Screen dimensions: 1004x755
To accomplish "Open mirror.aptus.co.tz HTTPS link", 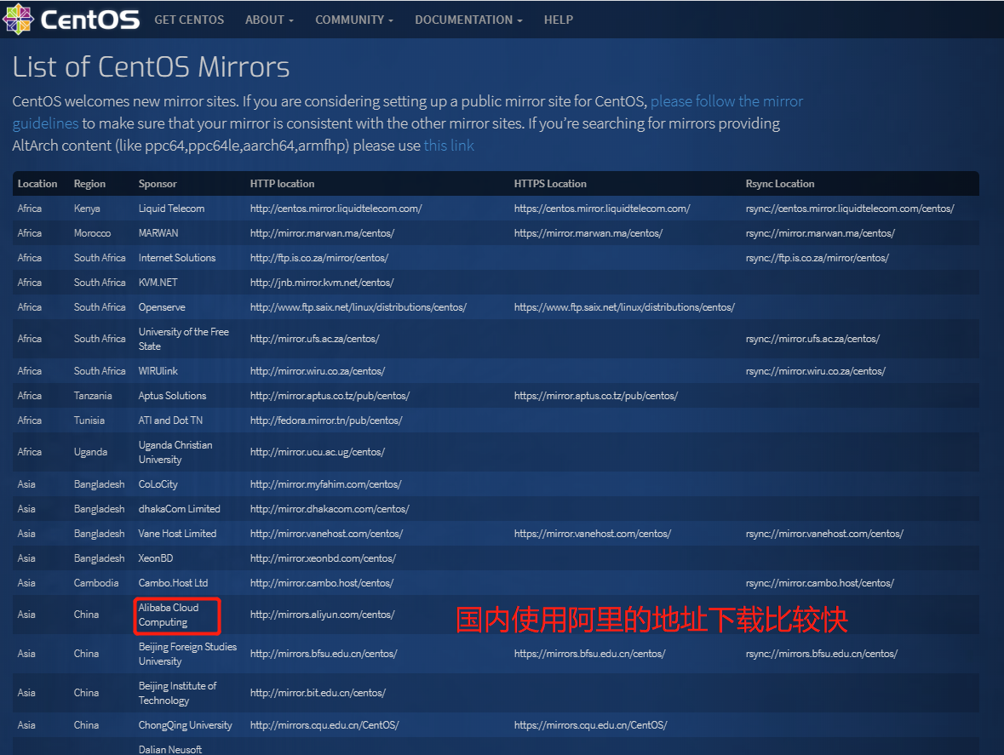I will pos(595,396).
